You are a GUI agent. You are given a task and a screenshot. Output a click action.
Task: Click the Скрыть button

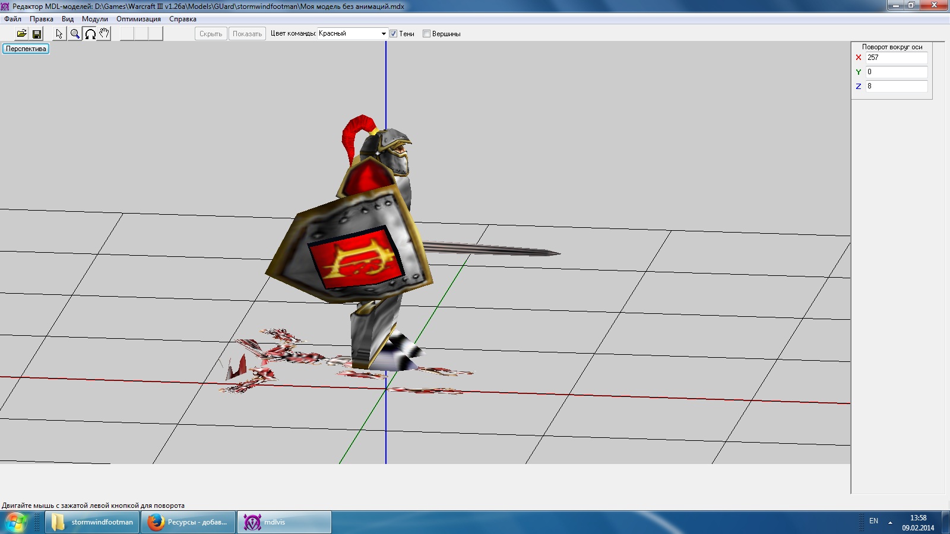tap(211, 34)
